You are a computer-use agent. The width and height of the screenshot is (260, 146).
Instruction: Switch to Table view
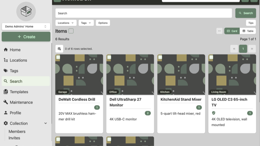pyautogui.click(x=248, y=31)
